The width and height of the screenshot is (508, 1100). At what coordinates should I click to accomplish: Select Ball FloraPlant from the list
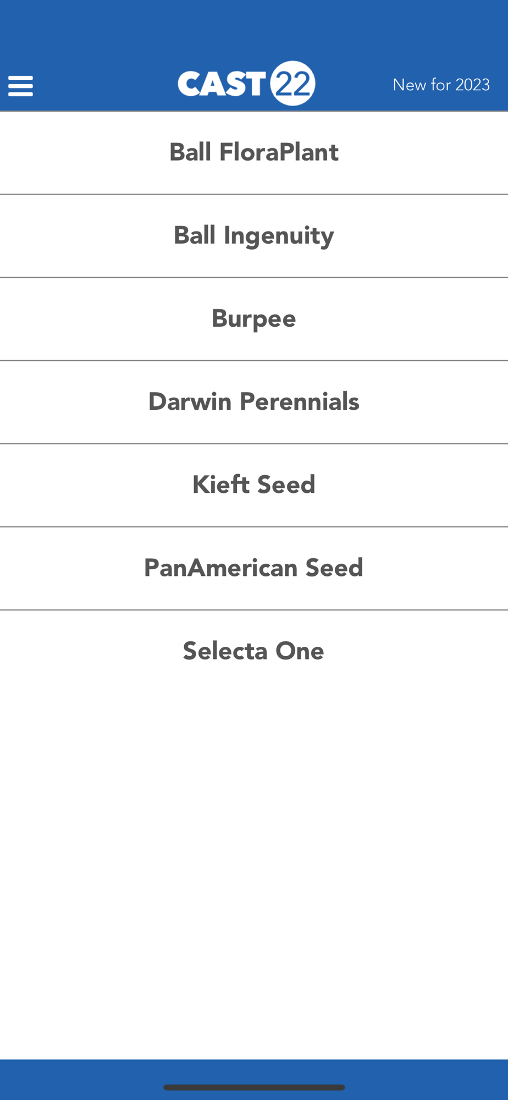pos(254,152)
